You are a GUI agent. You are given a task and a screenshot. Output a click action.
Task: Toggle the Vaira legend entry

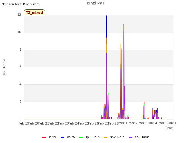[68, 137]
